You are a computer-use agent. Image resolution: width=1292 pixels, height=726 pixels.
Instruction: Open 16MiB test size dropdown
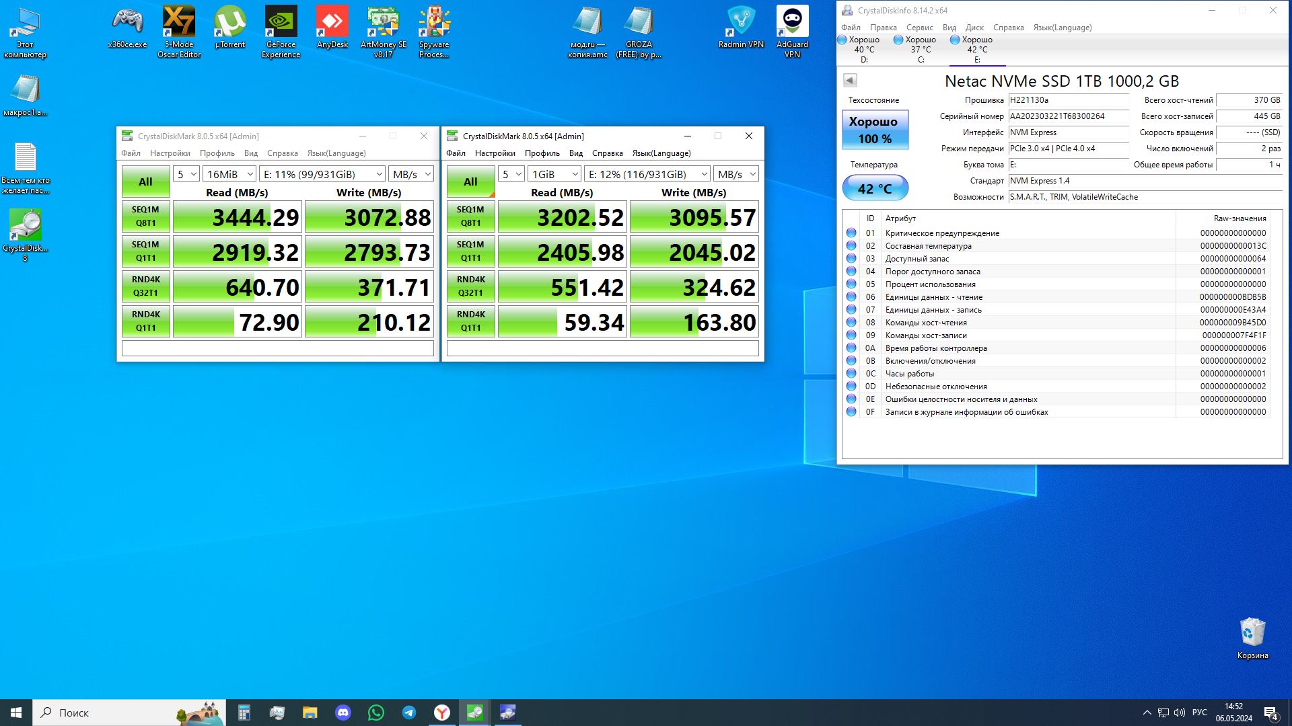(229, 174)
